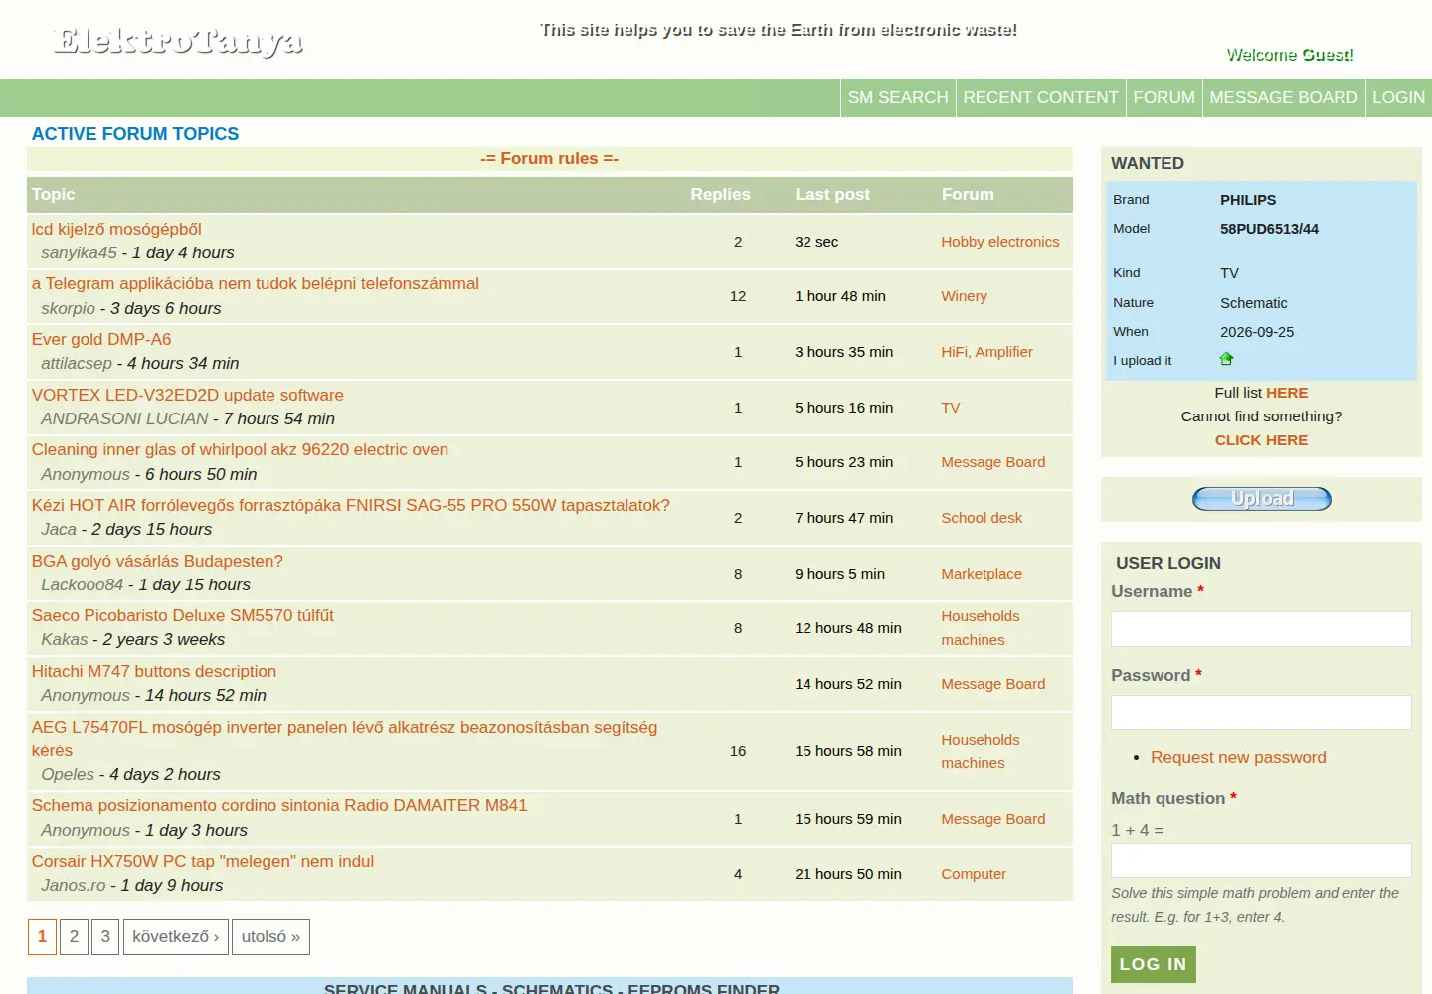Screen dimensions: 1432x994
Task: Sort by the Replies column header
Action: point(720,195)
